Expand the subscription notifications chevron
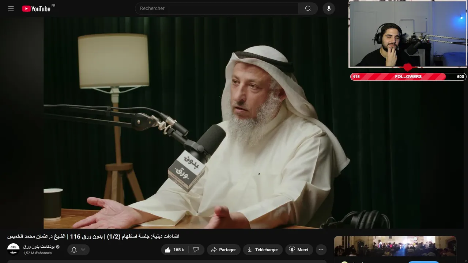 (x=83, y=250)
